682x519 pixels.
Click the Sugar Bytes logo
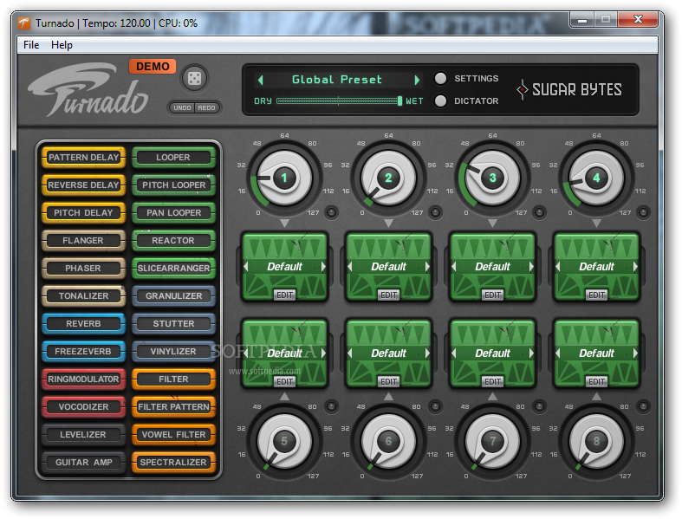(569, 89)
